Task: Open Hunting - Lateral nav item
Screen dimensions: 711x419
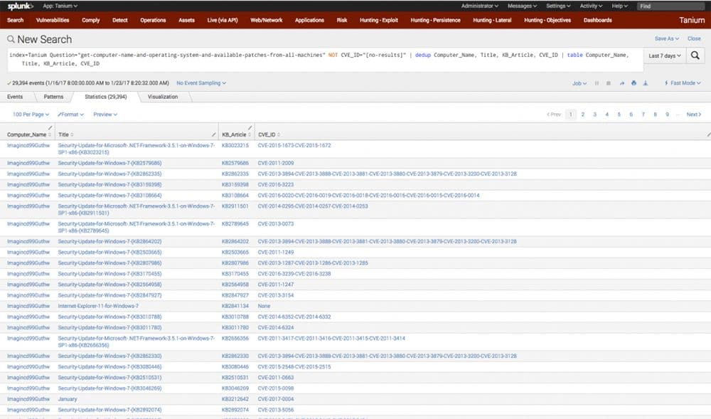Action: [x=492, y=21]
